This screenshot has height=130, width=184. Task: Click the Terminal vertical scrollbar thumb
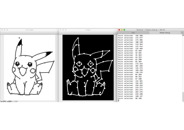(x=183, y=97)
